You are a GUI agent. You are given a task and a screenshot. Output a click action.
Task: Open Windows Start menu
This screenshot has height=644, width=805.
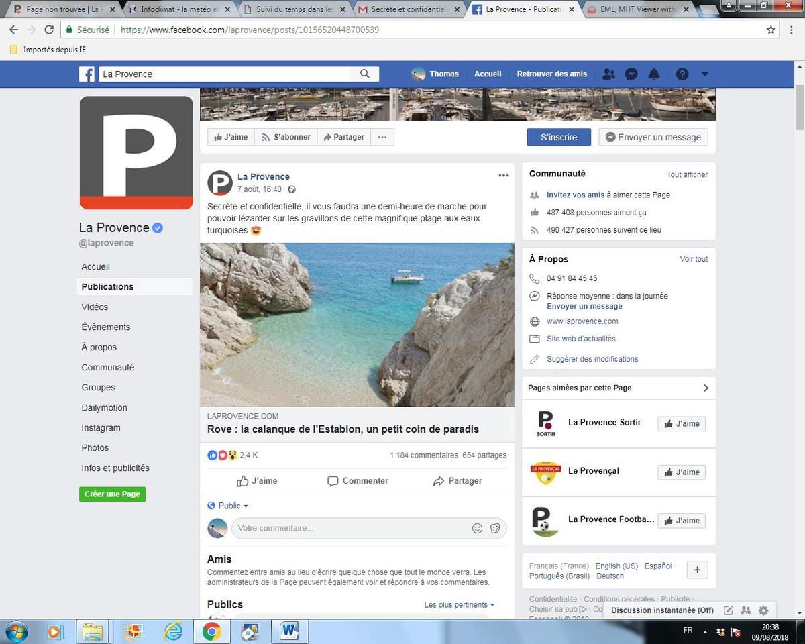click(x=15, y=631)
